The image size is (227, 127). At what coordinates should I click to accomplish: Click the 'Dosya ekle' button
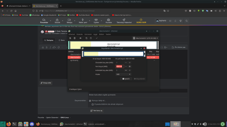tap(46, 83)
